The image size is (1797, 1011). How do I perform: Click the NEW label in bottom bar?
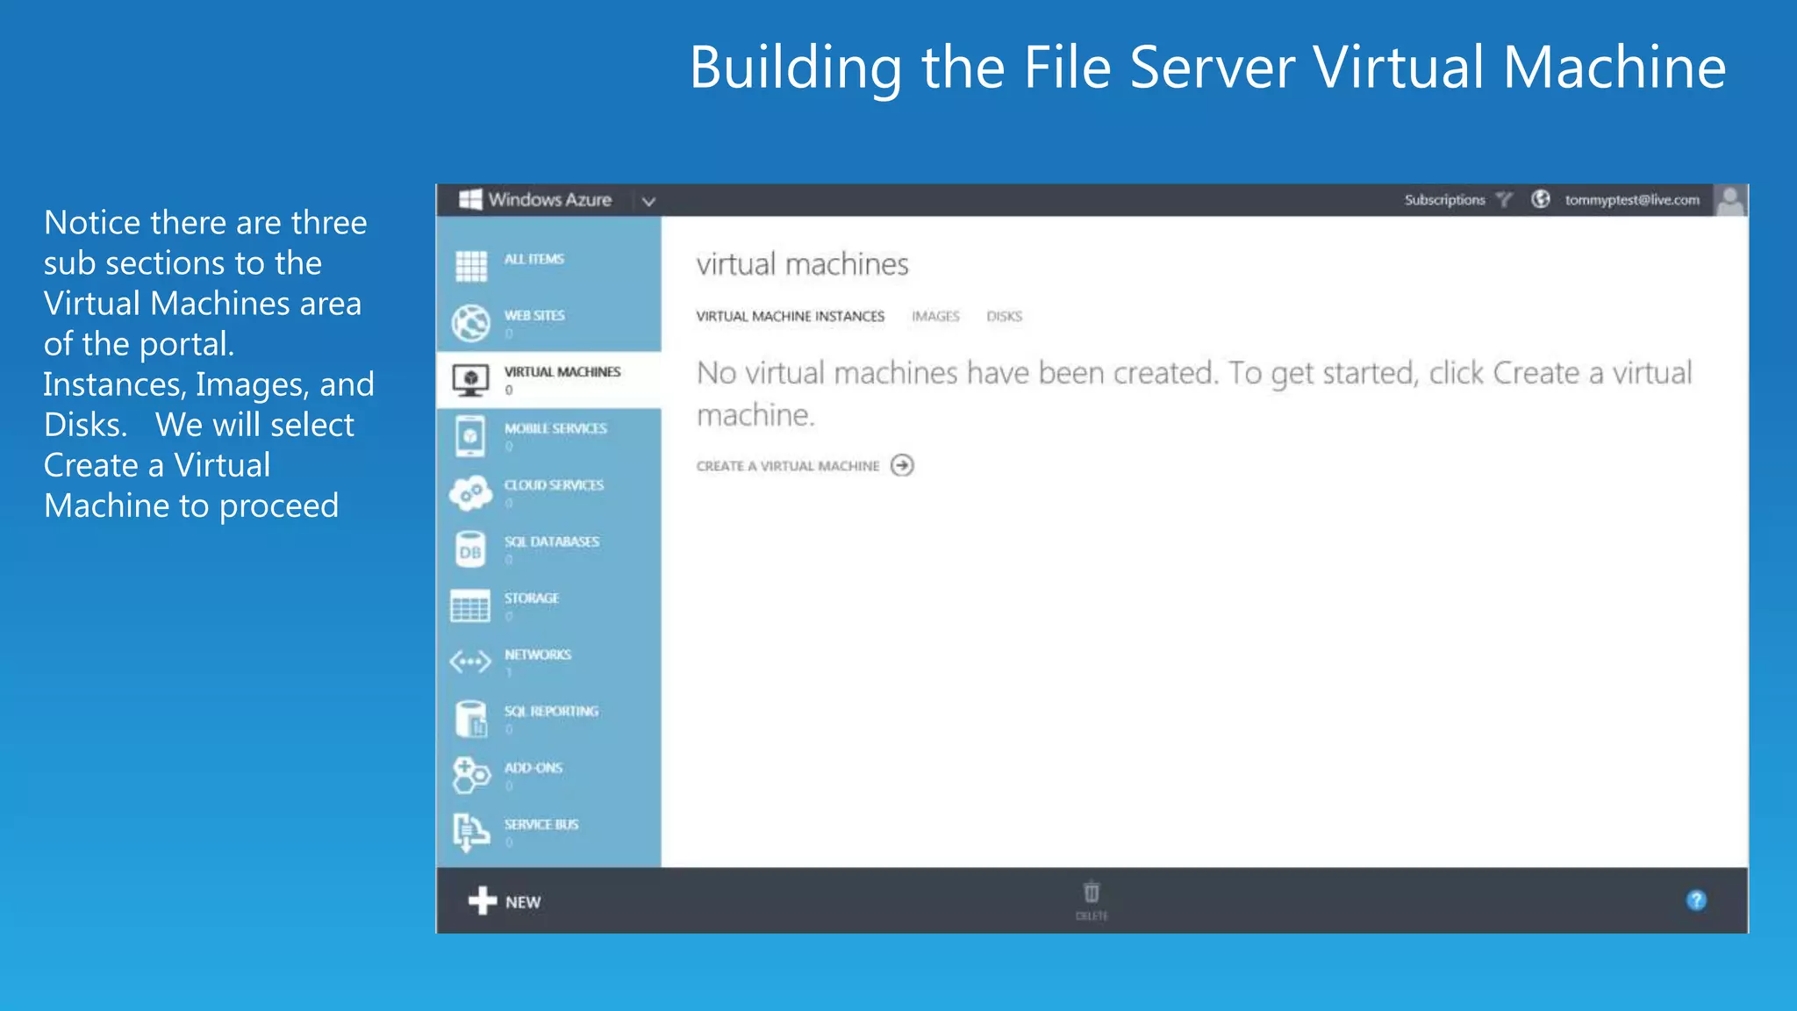tap(523, 902)
